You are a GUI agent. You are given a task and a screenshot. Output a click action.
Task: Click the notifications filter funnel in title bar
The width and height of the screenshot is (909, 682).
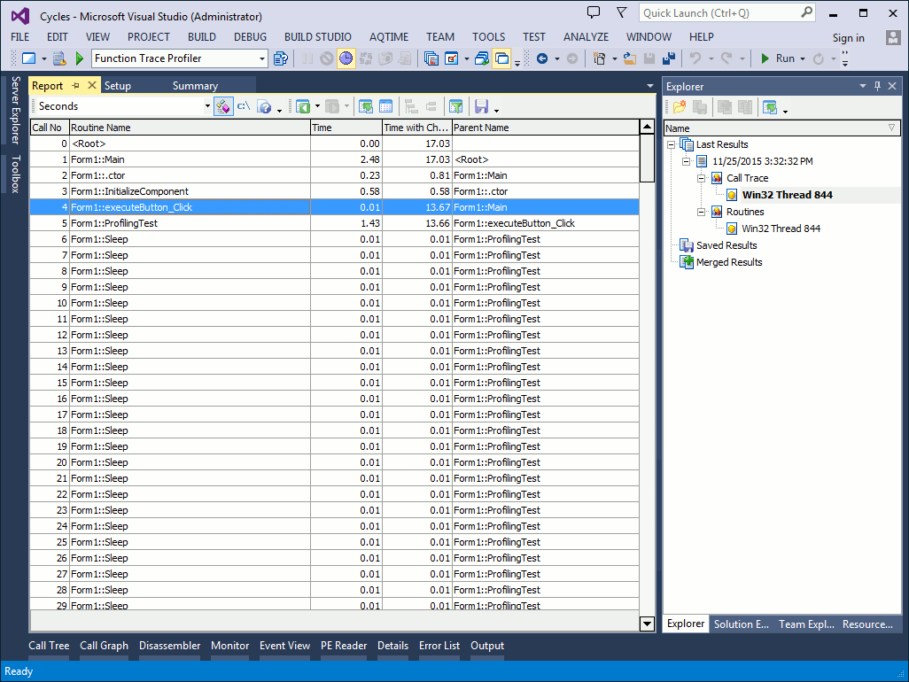[621, 12]
